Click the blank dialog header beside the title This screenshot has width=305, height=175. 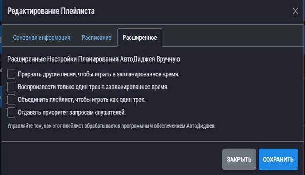click(x=192, y=11)
